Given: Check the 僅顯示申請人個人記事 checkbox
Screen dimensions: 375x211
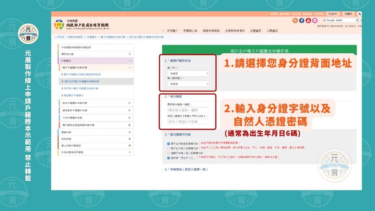Looking at the screenshot, I should [x=169, y=153].
